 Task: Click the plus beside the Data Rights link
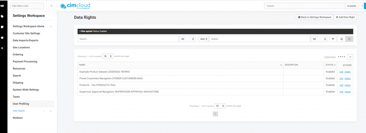43,111
